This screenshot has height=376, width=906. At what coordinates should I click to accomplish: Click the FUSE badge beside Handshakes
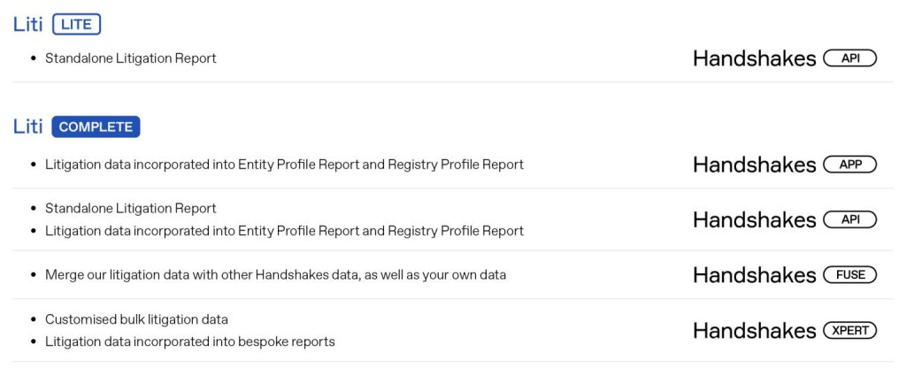click(849, 275)
